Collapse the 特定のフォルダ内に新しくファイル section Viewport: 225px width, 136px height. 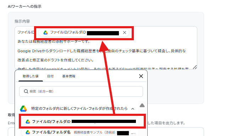133,109
